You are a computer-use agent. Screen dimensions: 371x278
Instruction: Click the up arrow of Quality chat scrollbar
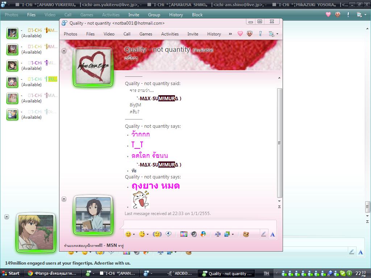click(x=279, y=78)
